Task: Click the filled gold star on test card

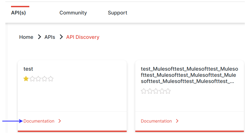Action: coord(26,79)
